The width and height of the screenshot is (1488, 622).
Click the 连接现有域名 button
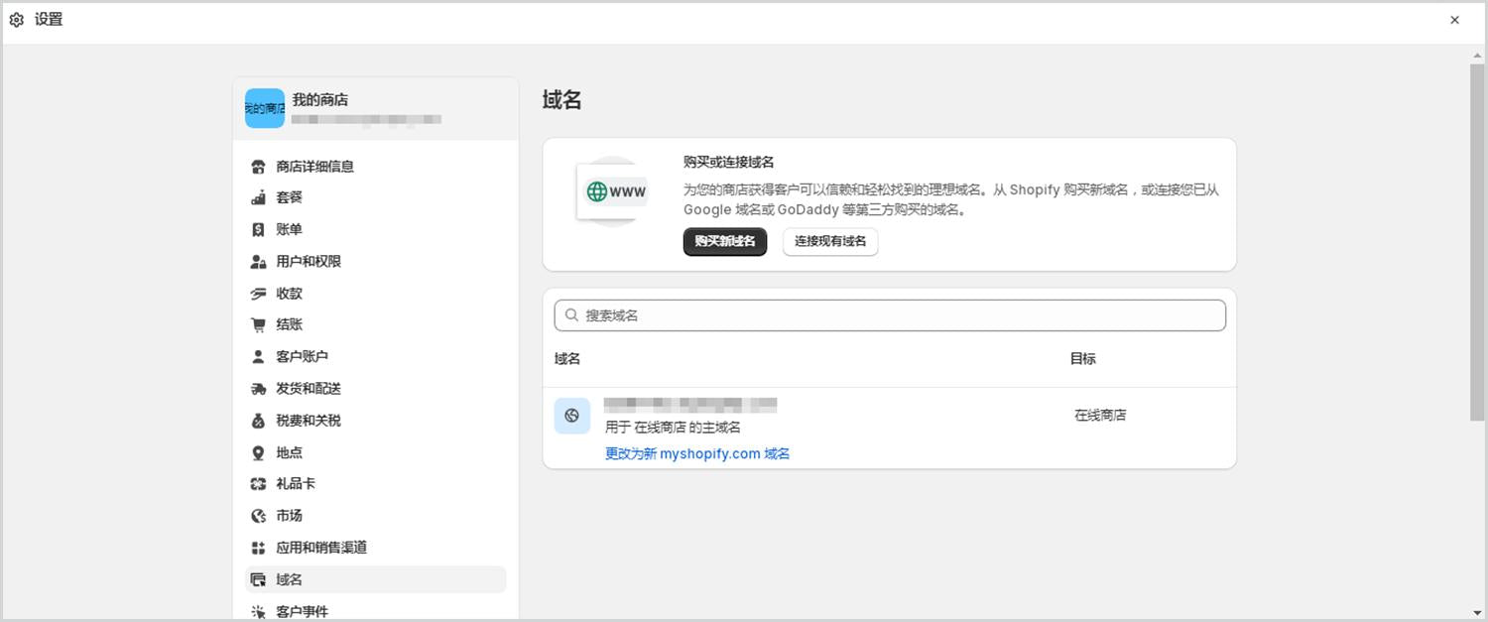click(x=830, y=241)
